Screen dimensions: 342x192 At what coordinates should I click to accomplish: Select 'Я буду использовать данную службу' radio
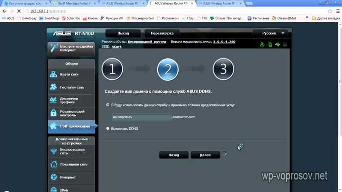pyautogui.click(x=108, y=105)
